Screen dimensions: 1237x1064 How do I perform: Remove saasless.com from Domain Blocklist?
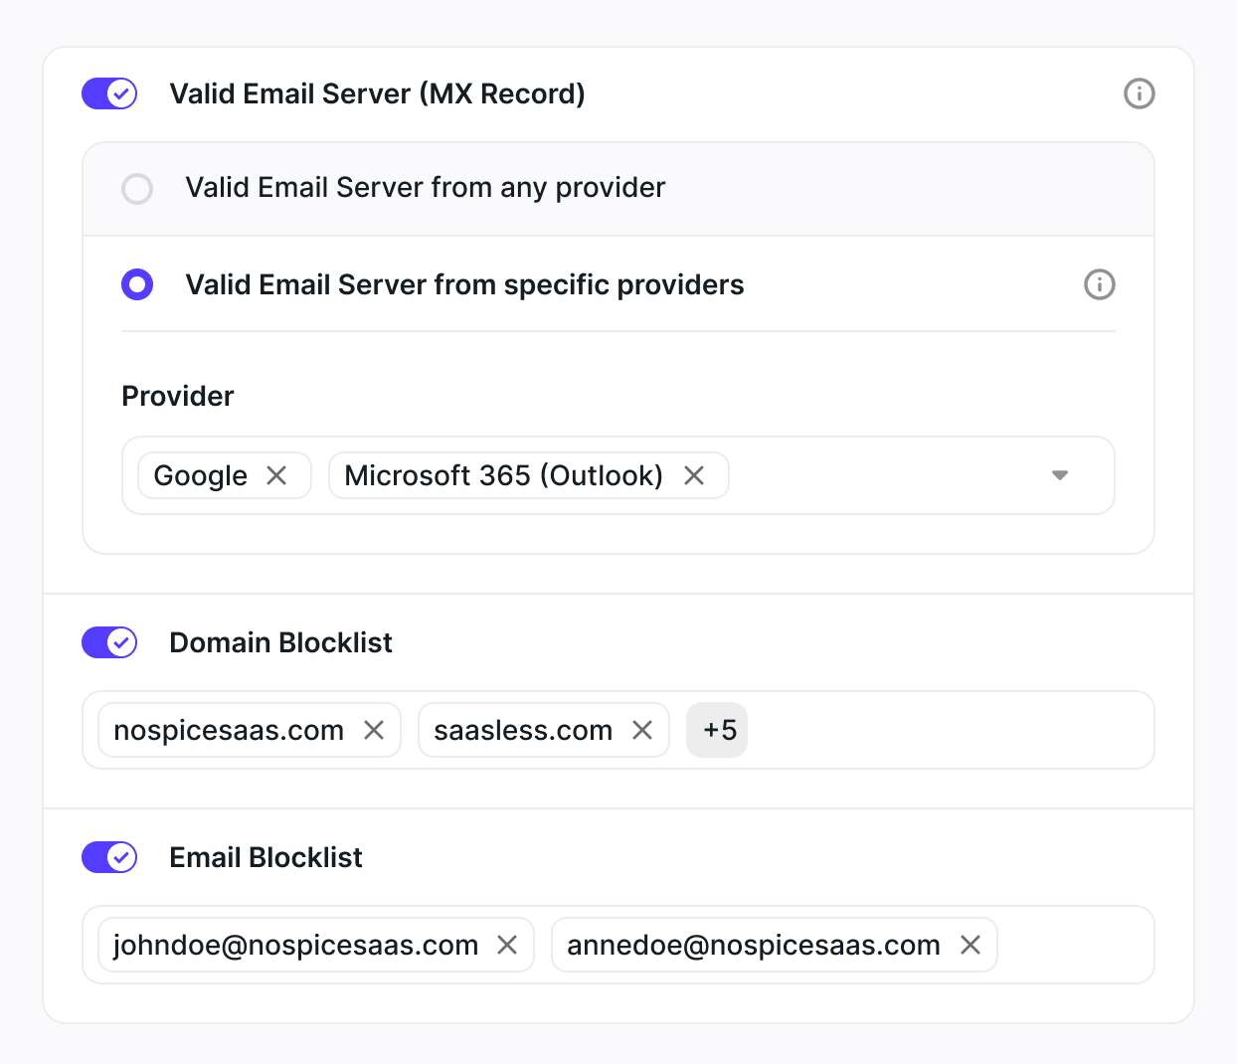642,730
